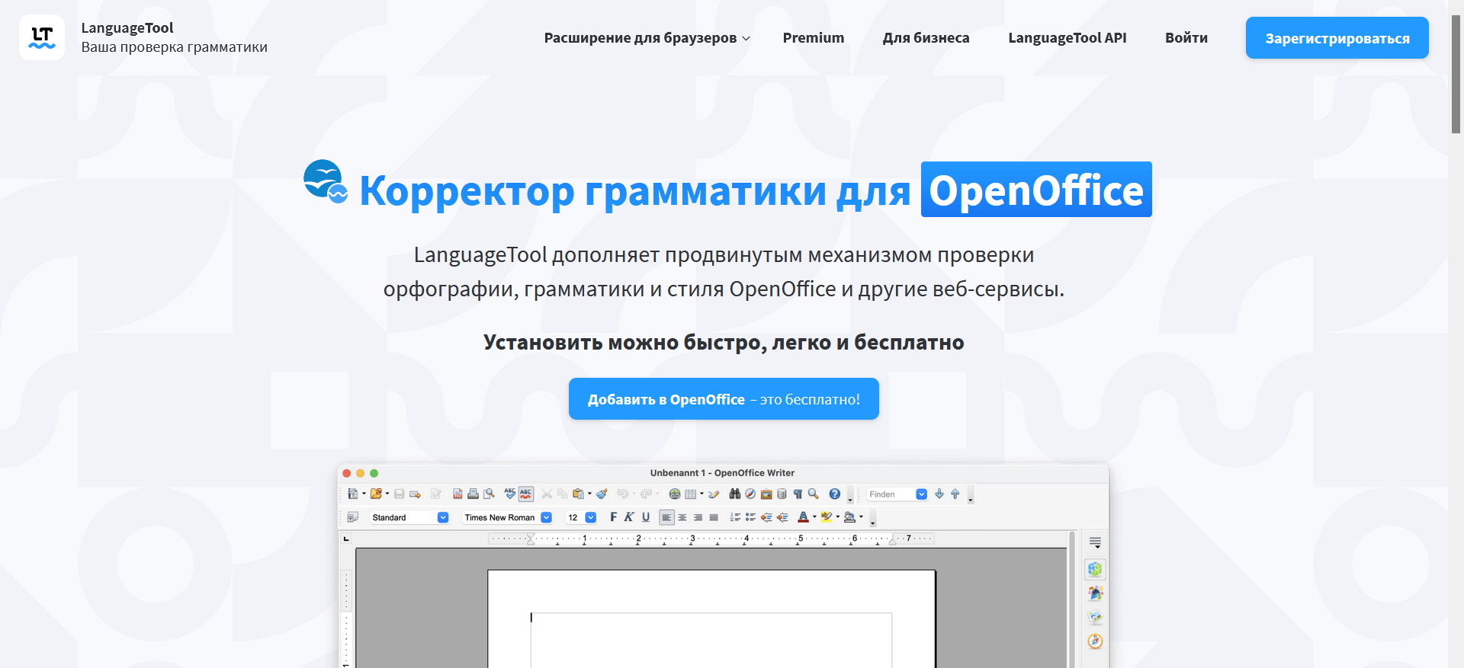Image resolution: width=1464 pixels, height=668 pixels.
Task: Open the font size 12 dropdown
Action: coord(590,517)
